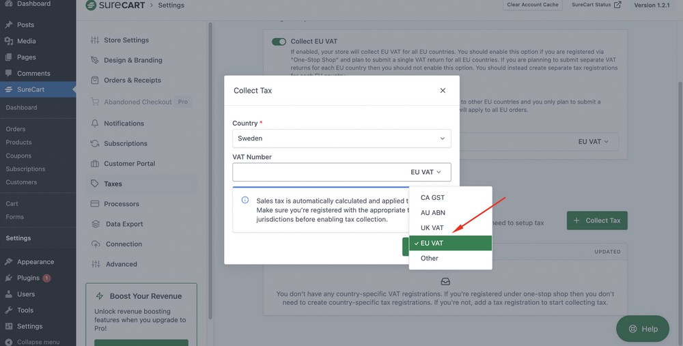This screenshot has width=683, height=346.
Task: Click the Clear Account Cache button
Action: [x=532, y=5]
